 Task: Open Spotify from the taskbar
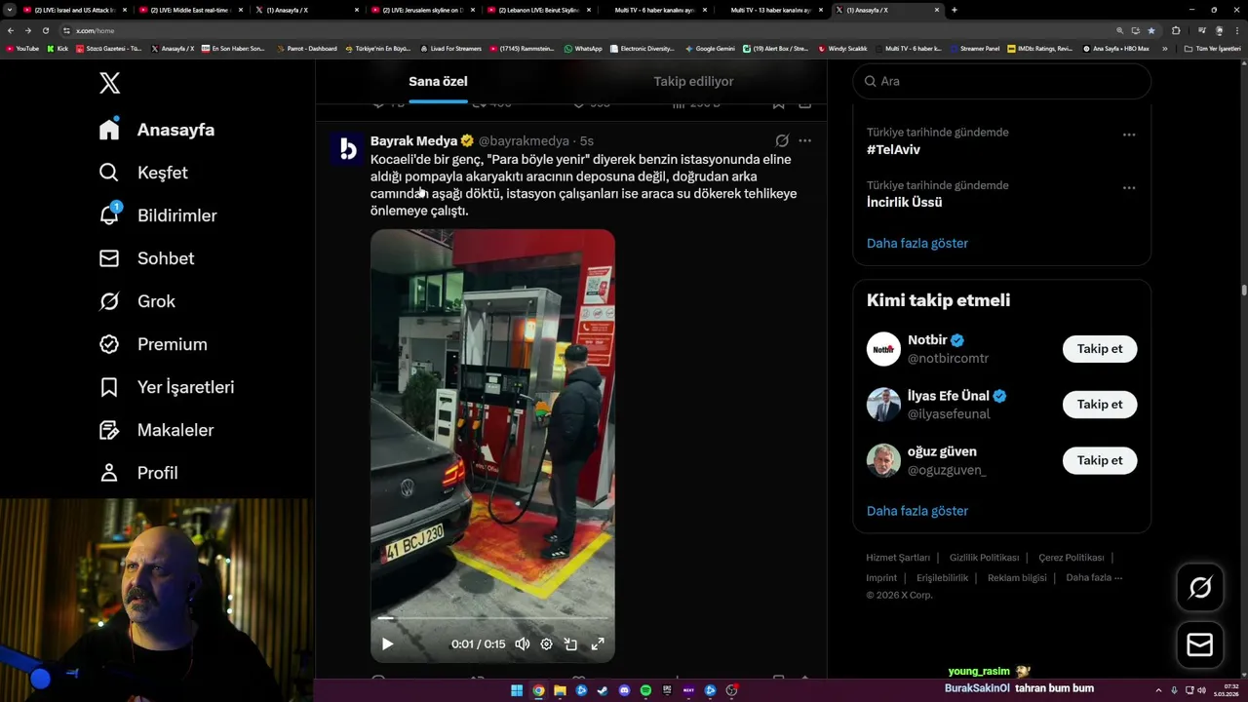tap(645, 690)
